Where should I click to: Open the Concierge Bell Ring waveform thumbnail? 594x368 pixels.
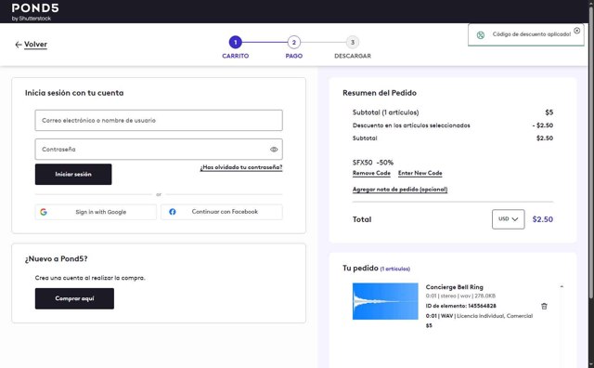tap(385, 301)
